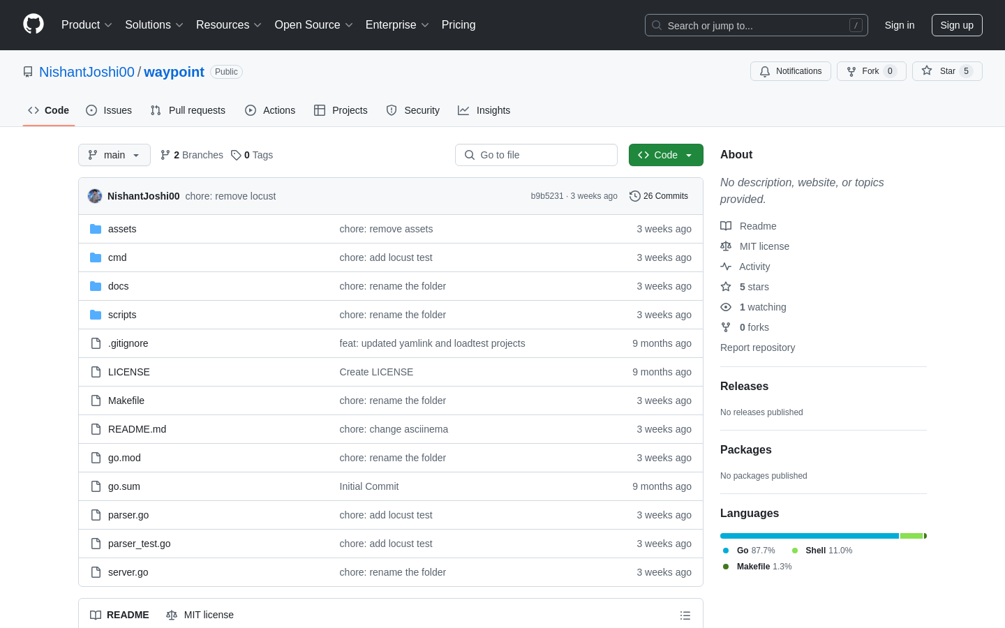Open the feat: updated yamlink commit message
The image size is (1005, 628).
point(432,343)
